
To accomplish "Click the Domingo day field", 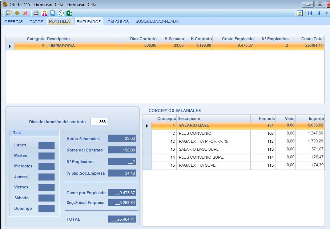I will tap(47, 208).
